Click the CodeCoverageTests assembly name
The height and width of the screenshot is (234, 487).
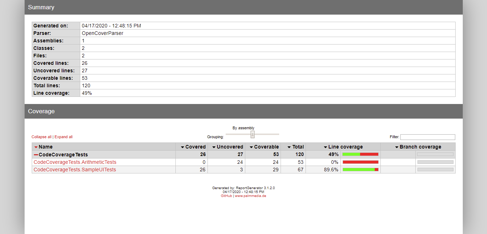63,155
